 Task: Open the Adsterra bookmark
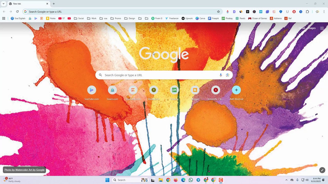pos(276,18)
